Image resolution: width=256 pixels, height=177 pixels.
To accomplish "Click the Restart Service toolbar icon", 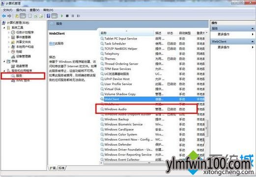I will 79,16.
